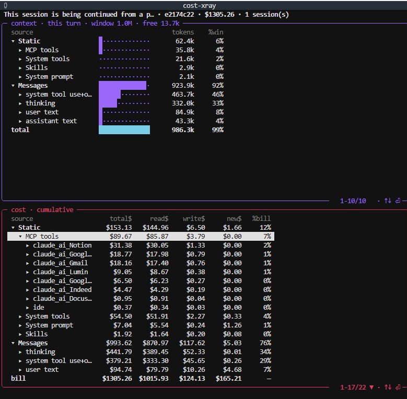Click the $89.67 MCP tools total
Image resolution: width=407 pixels, height=399 pixels.
[x=121, y=237]
